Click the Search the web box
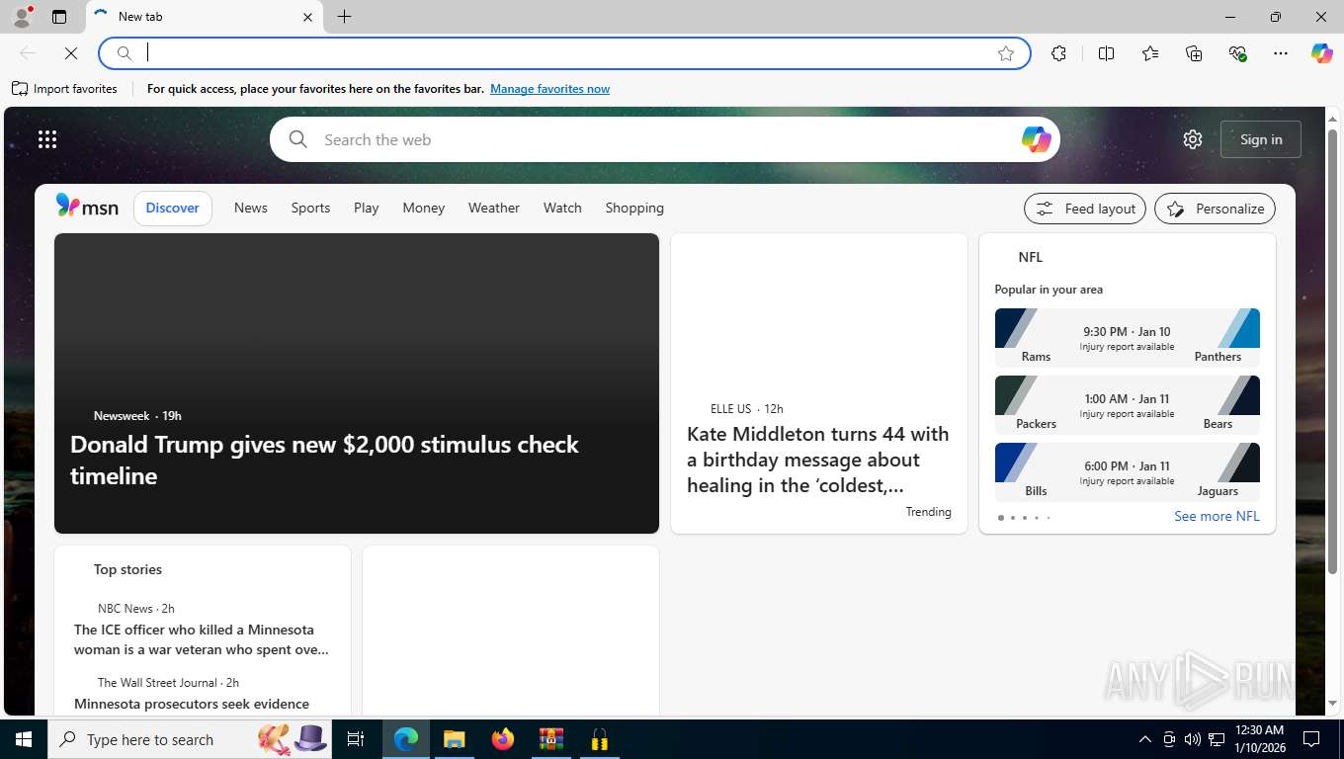This screenshot has height=759, width=1344. tap(664, 139)
